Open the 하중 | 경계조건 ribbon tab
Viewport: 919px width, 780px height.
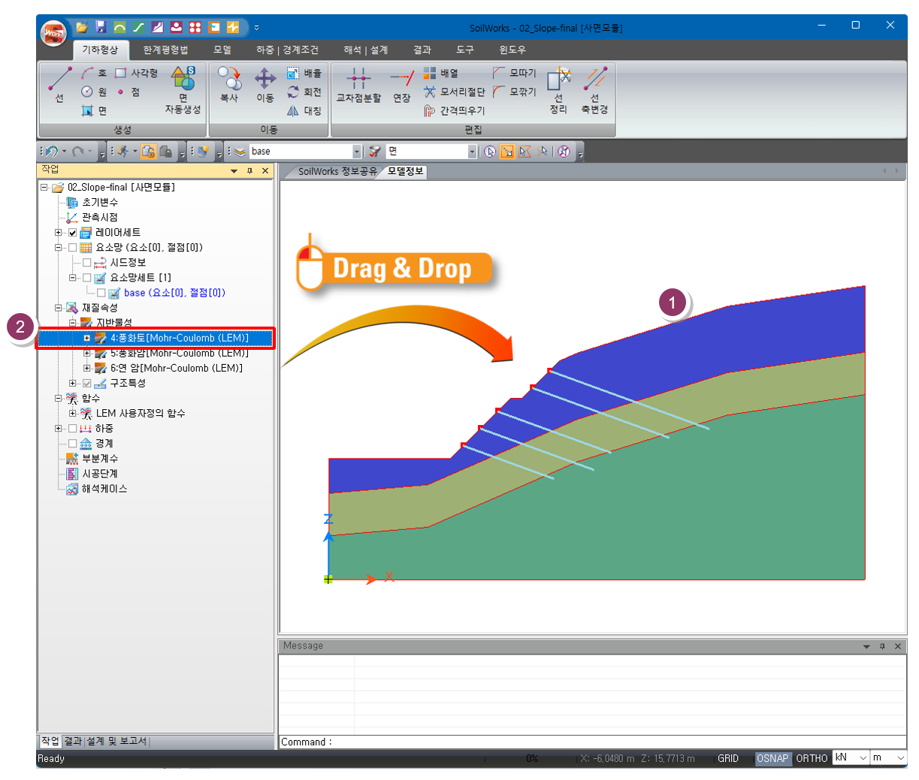[x=287, y=50]
